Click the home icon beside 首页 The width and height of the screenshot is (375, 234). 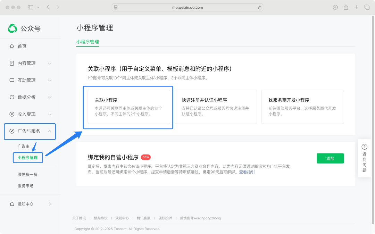point(12,46)
